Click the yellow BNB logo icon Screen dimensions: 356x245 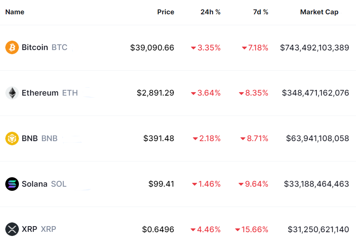point(12,138)
